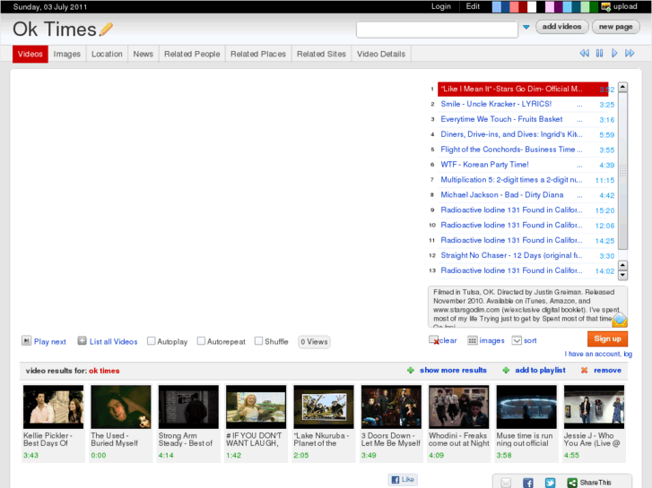The height and width of the screenshot is (488, 652).
Task: Click the play arrow icon
Action: [614, 53]
